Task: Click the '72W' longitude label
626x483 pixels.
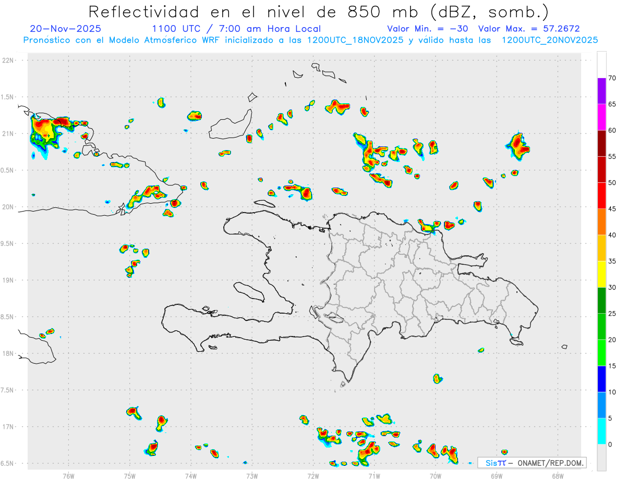Action: (313, 476)
